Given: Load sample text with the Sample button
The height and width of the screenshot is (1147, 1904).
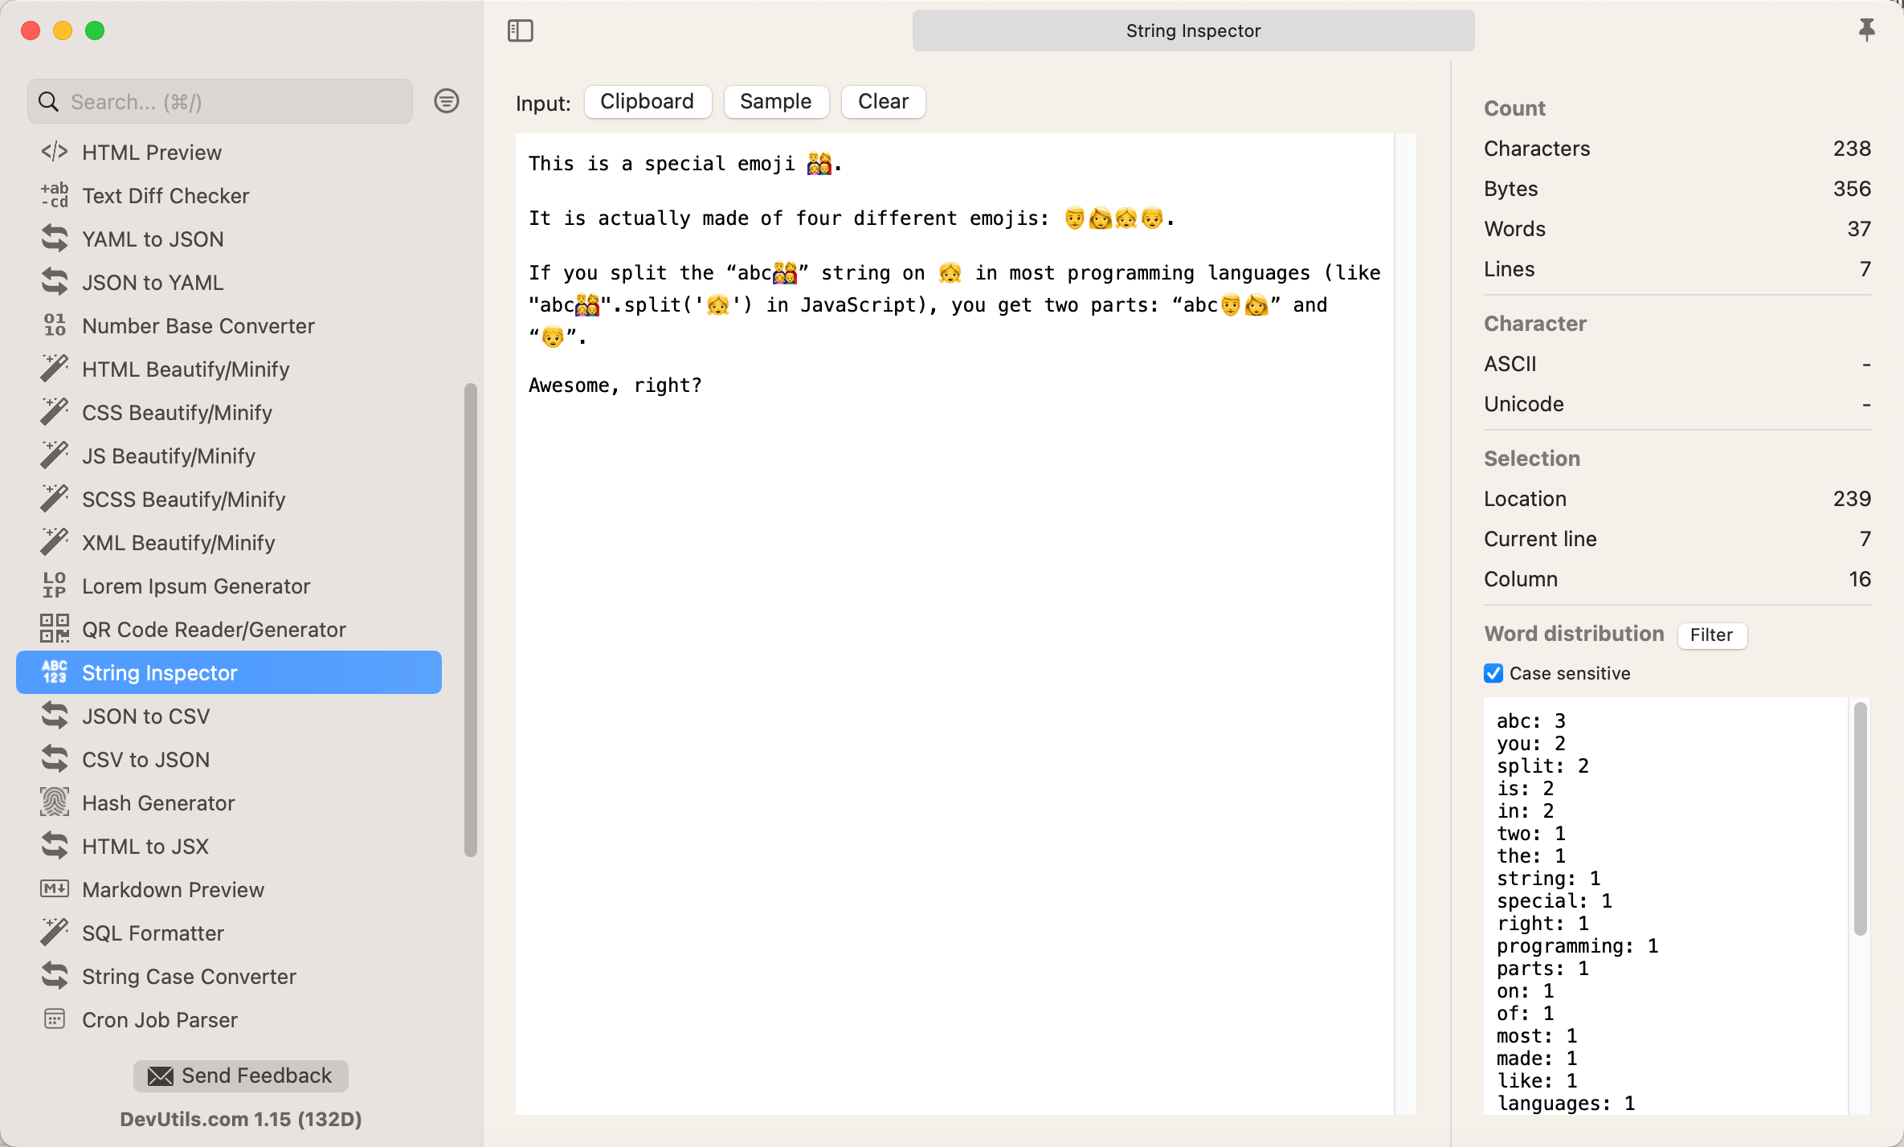Looking at the screenshot, I should tap(774, 101).
